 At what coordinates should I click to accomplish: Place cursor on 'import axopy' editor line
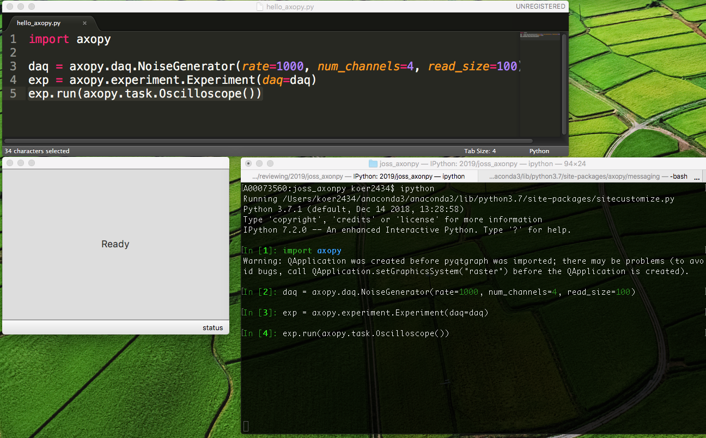70,39
